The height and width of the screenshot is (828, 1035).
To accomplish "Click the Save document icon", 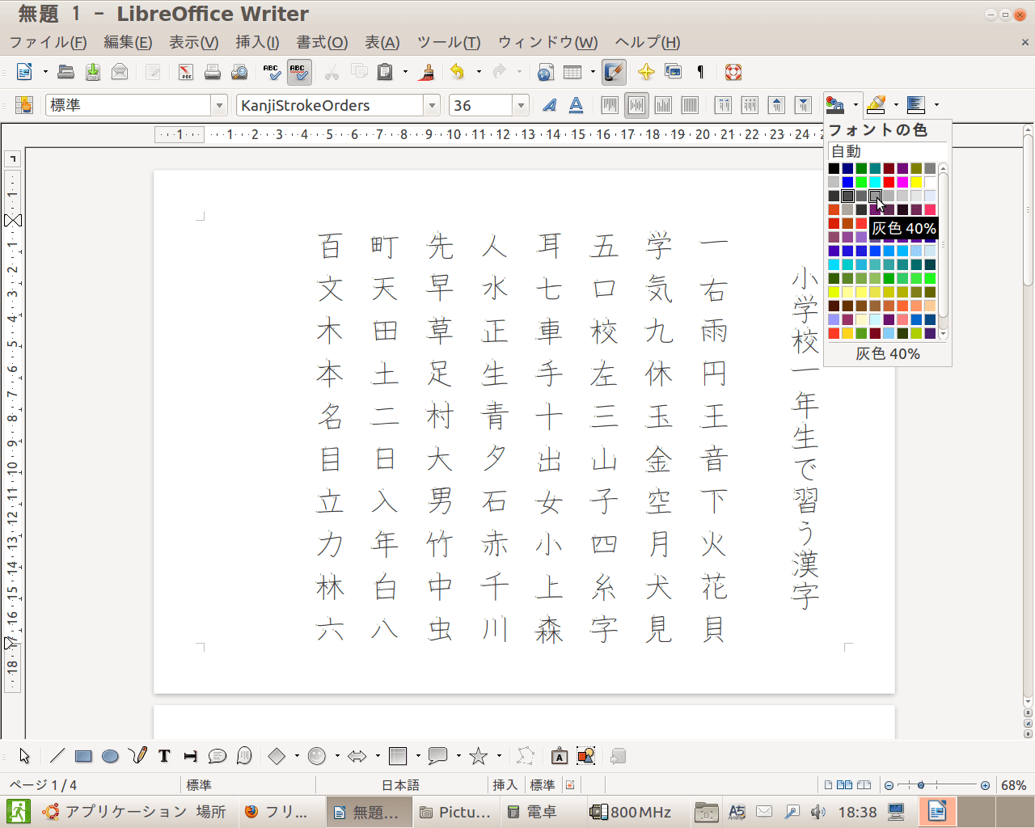I will (93, 72).
